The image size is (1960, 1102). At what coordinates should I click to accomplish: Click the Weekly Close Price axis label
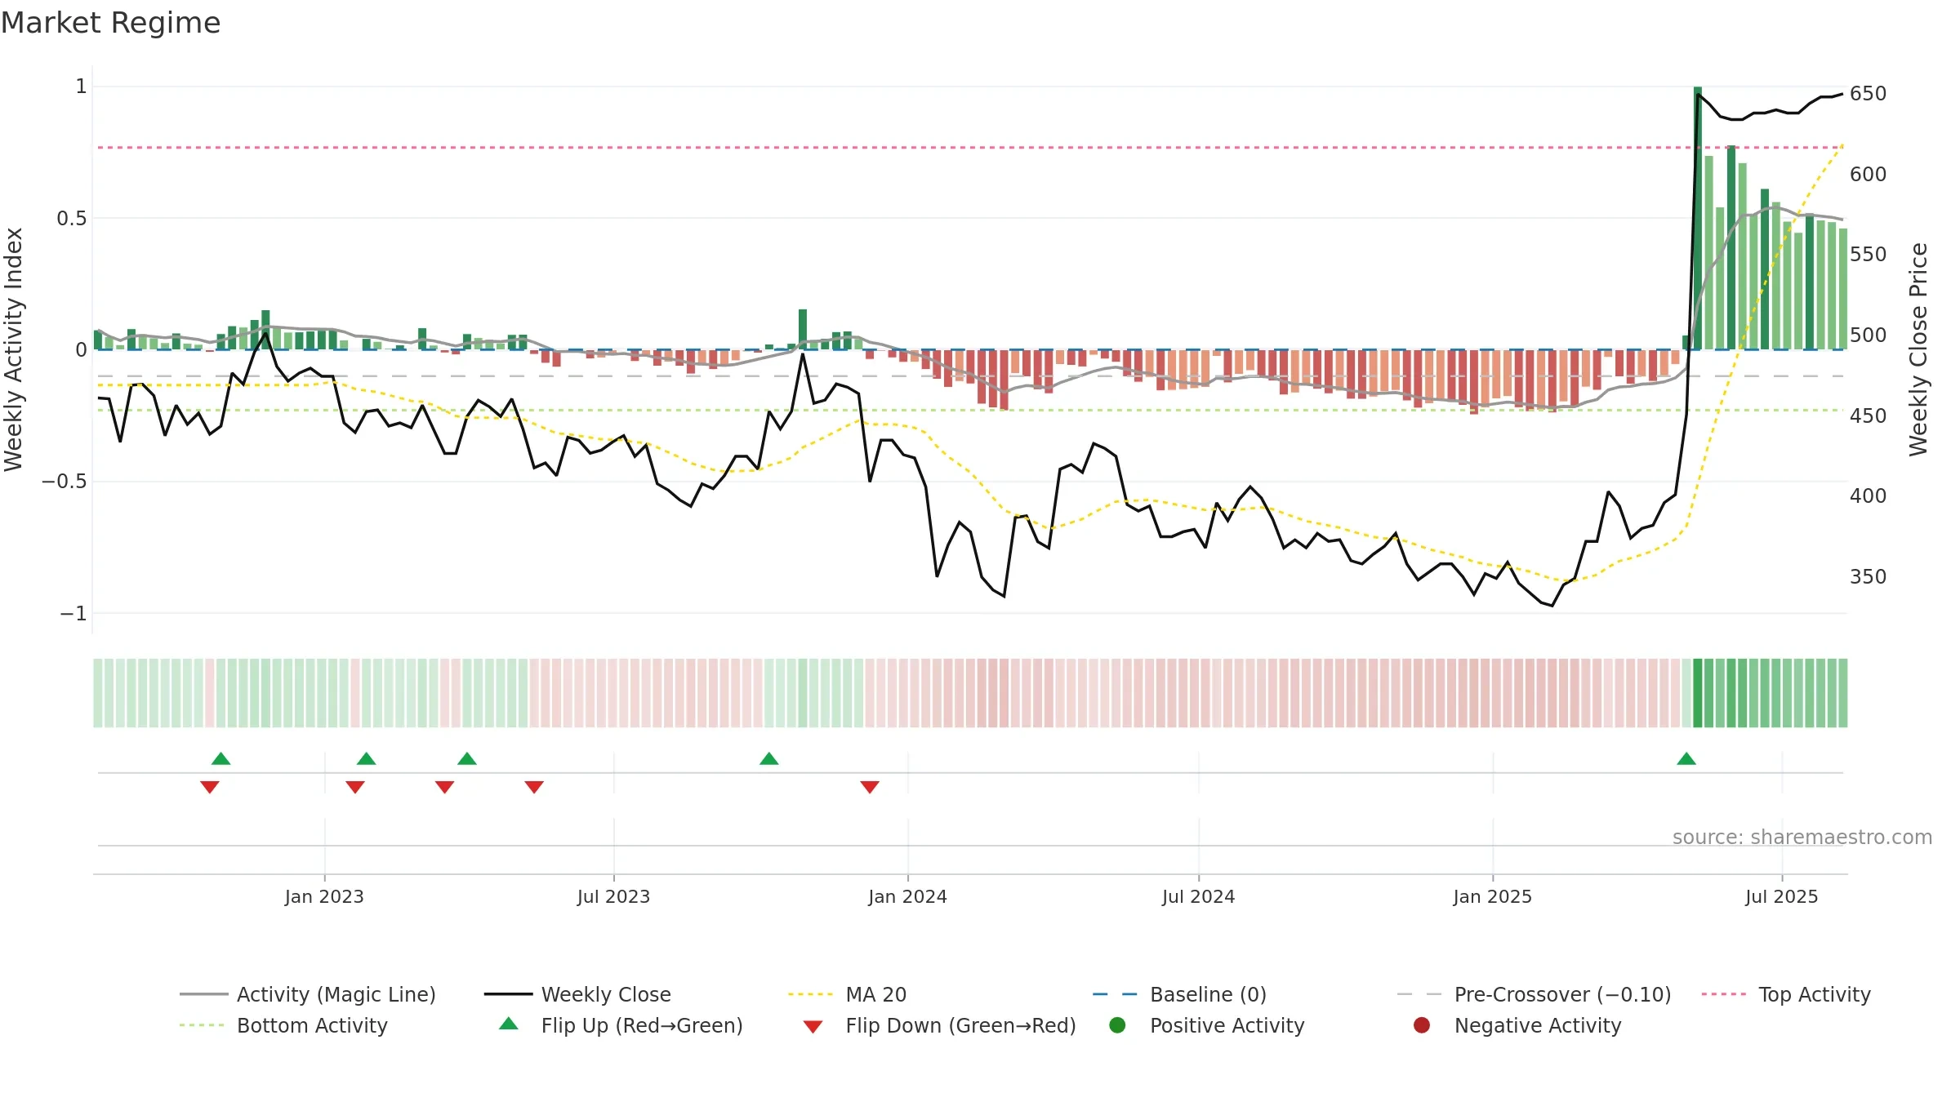(1918, 349)
